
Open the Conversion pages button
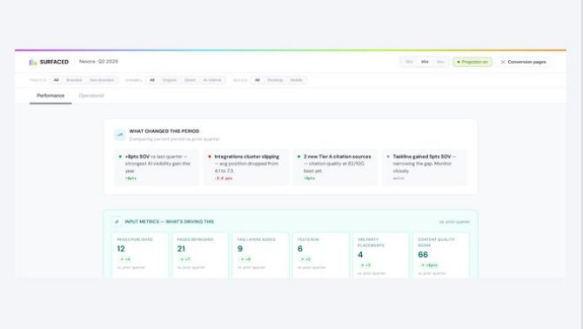pyautogui.click(x=523, y=62)
